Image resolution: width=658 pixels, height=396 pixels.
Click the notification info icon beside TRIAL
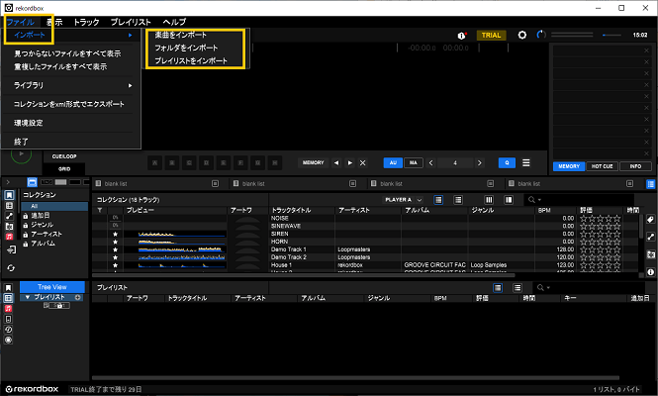(462, 36)
